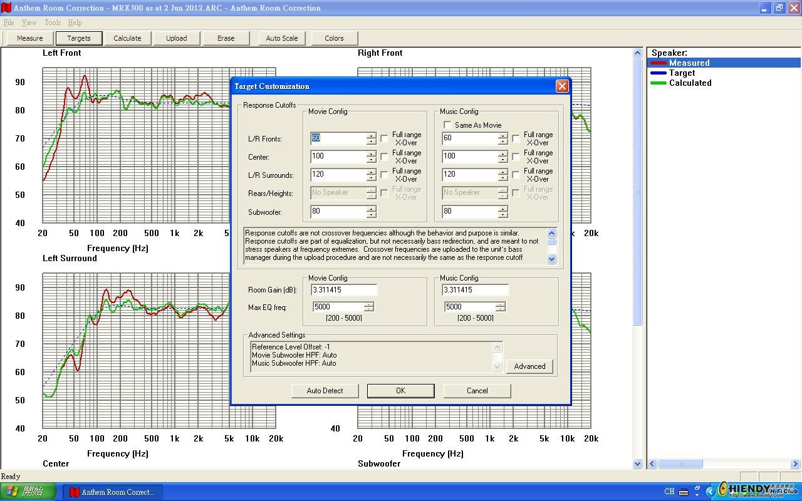Viewport: 802px width, 501px height.
Task: Open the Tools menu
Action: 53,23
